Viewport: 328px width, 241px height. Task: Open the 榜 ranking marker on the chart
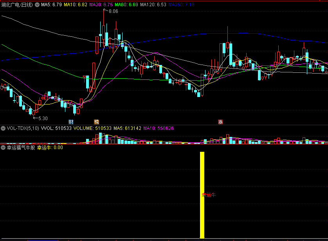point(96,122)
